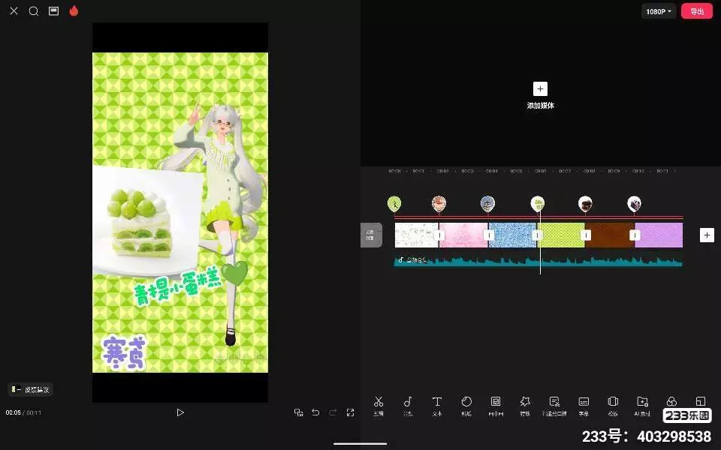Enter fullscreen preview mode
This screenshot has width=721, height=450.
[351, 412]
